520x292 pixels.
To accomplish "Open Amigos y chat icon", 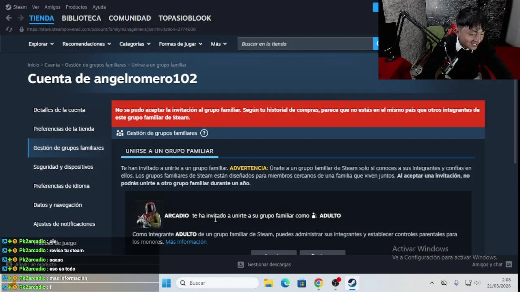I will [509, 264].
